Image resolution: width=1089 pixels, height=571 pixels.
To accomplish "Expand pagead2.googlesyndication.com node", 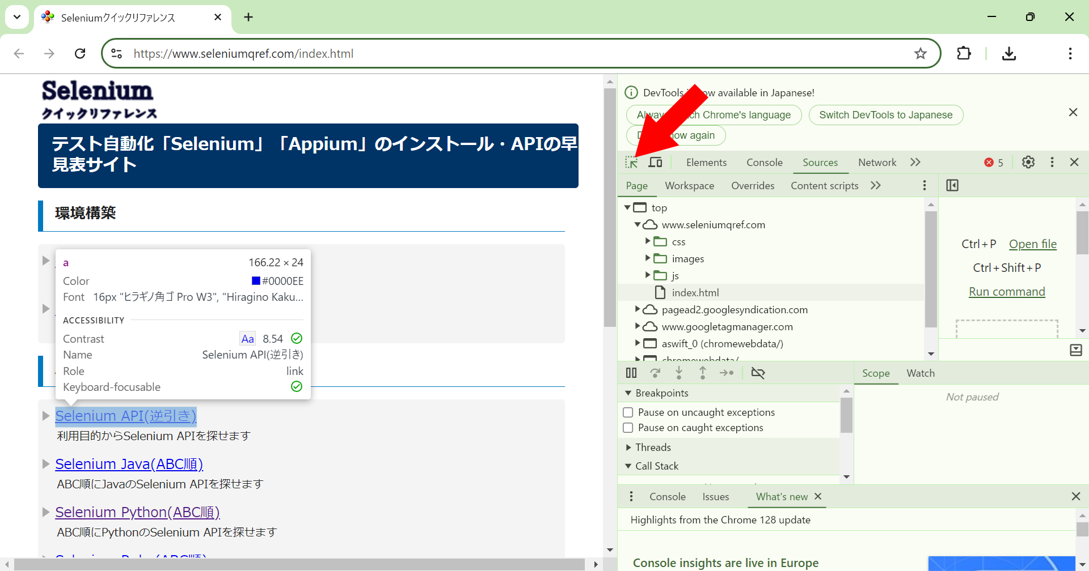I will tap(638, 309).
